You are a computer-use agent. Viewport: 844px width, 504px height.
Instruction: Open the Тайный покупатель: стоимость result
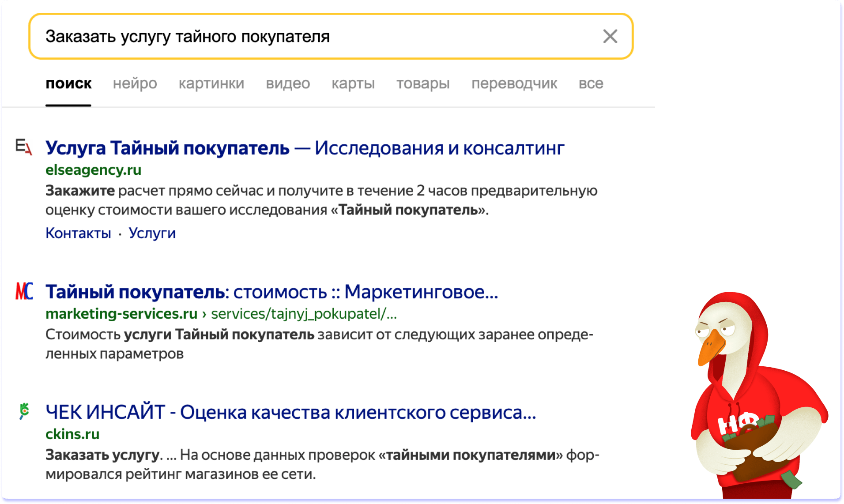click(271, 292)
